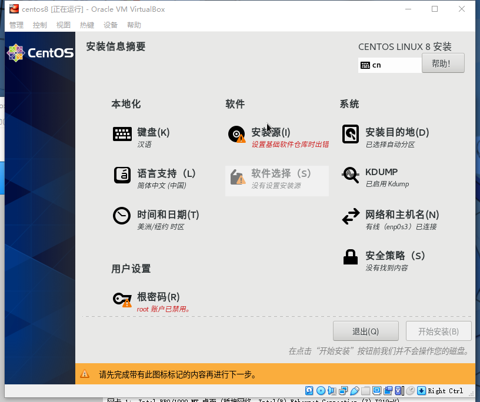Screen dimensions: 480x402
Task: Click the keyboard layout icon next to cn
Action: pos(365,65)
